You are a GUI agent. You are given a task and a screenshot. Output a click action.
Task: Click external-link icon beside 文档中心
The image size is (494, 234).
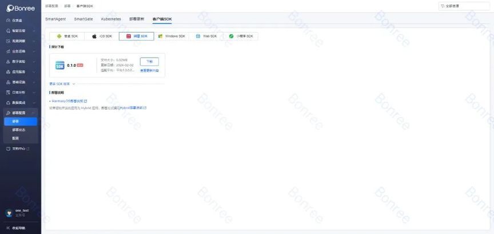28,148
